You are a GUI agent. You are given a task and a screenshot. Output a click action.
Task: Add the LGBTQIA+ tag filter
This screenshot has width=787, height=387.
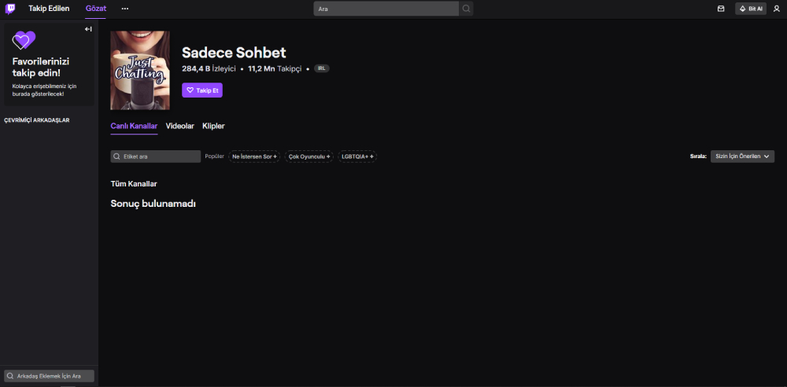(357, 157)
